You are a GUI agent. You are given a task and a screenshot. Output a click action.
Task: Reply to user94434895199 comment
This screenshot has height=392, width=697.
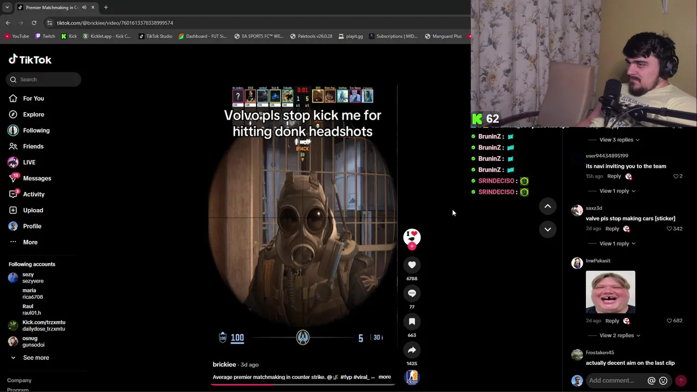[614, 176]
